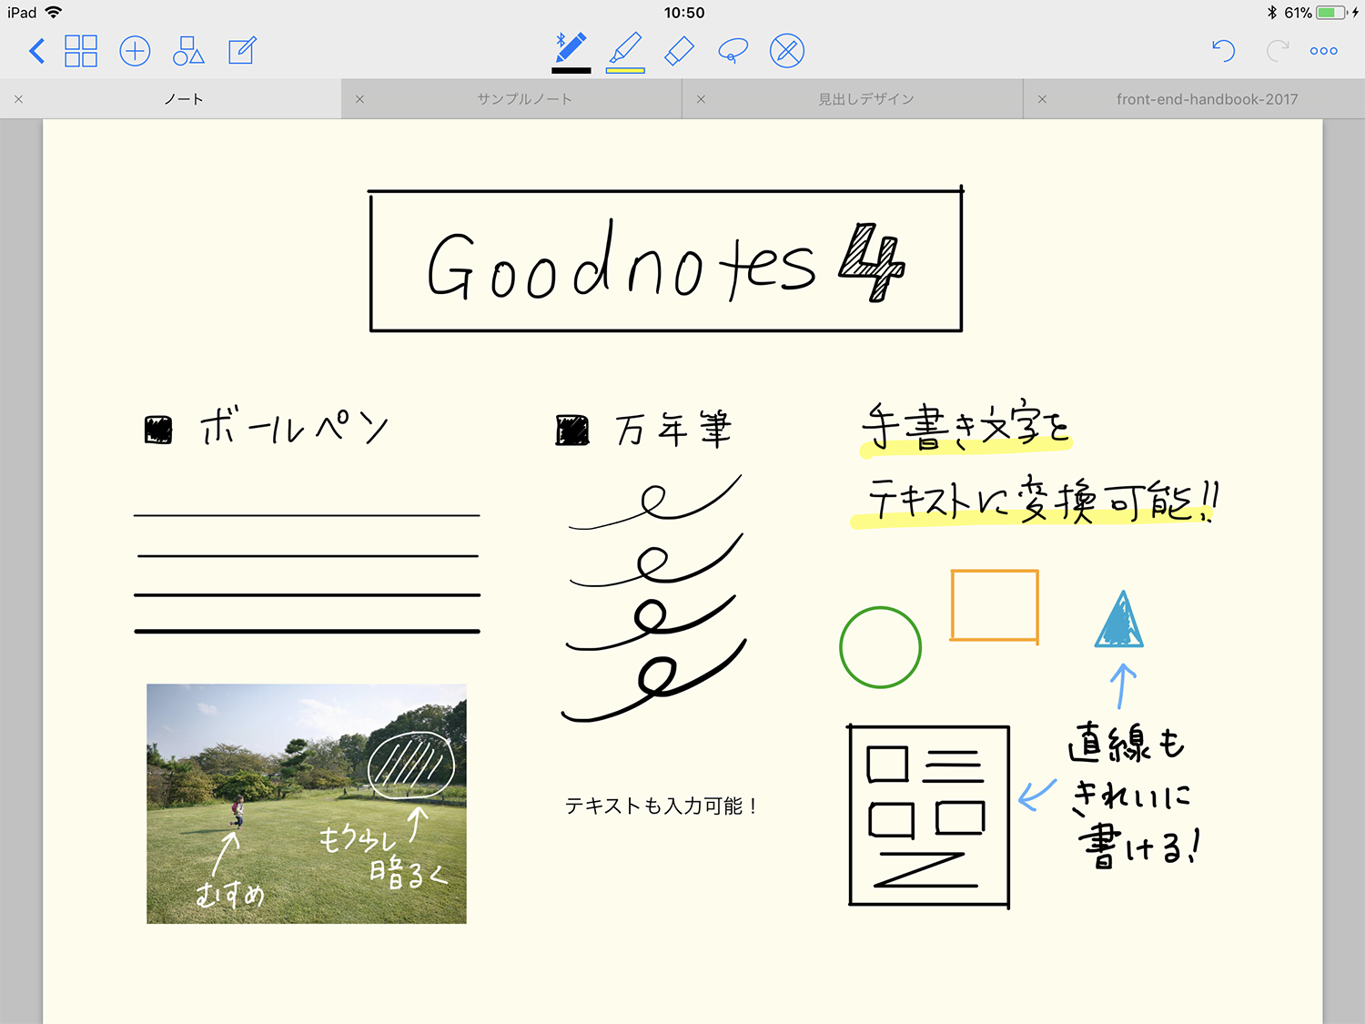
Task: Tap the highlighted テキストに変換可能!! text
Action: tap(1036, 501)
